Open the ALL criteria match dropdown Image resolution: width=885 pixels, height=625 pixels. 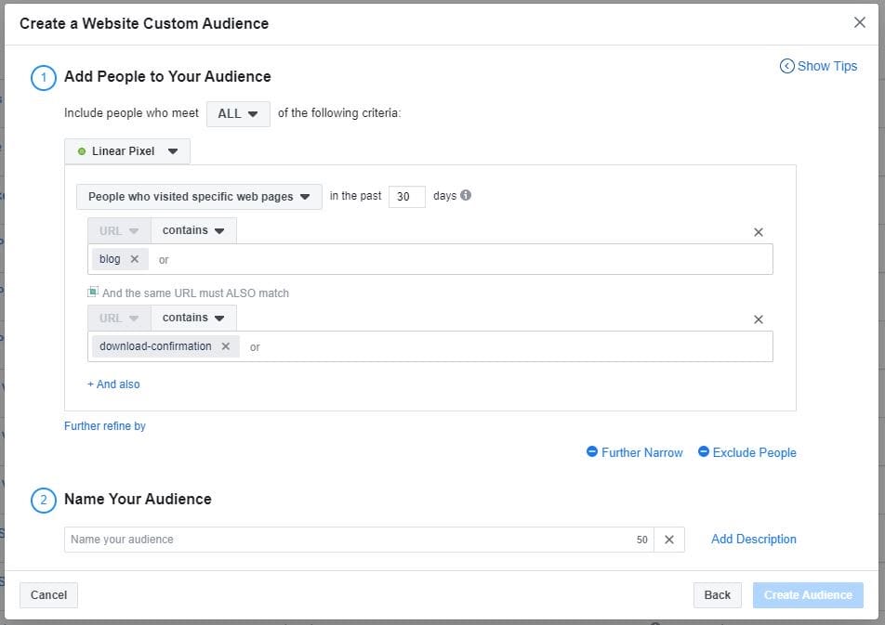(238, 114)
